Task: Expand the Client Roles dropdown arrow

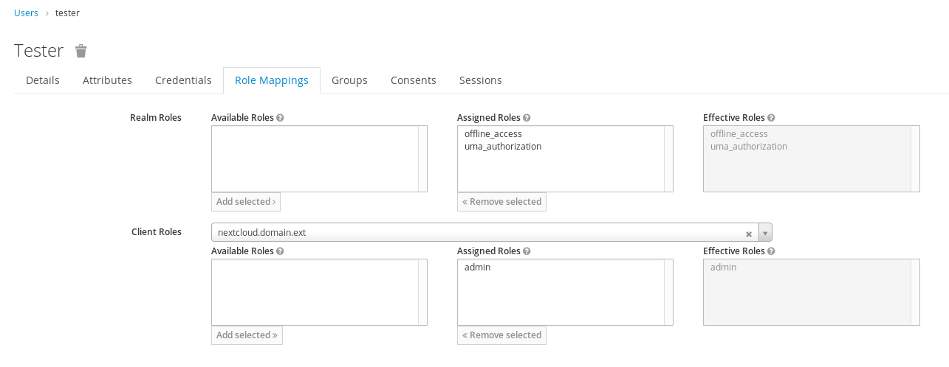Action: pos(765,233)
